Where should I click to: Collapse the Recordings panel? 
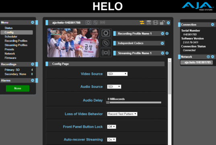pyautogui.click(x=33, y=64)
